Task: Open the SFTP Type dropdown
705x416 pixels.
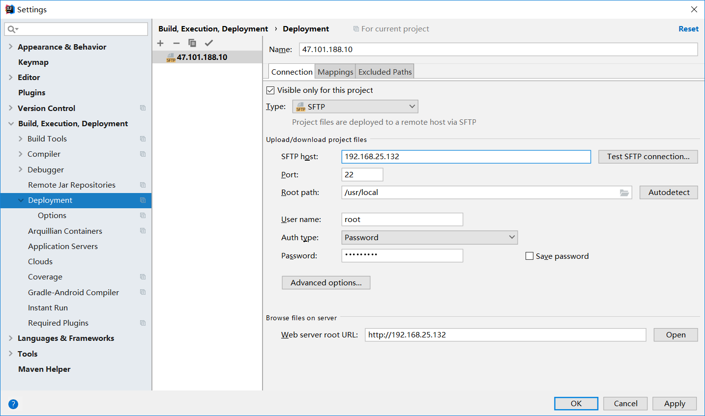Action: [355, 107]
